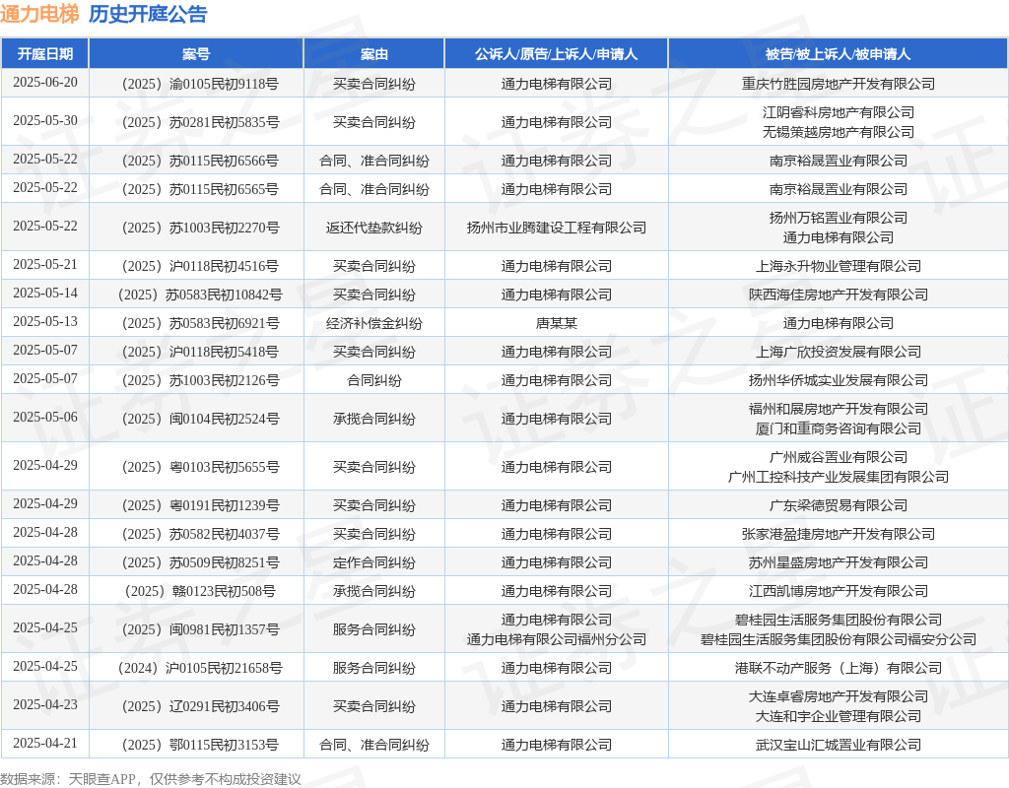Click the hearing date 2025-04-23
The image size is (1009, 788).
click(x=45, y=705)
